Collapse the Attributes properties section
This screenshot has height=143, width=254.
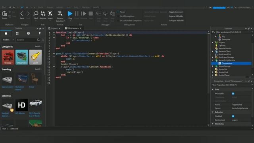[x=213, y=124]
